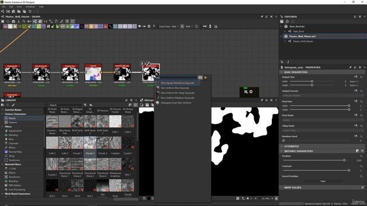
Task: Select the first red-header node in the chain
Action: 12,73
